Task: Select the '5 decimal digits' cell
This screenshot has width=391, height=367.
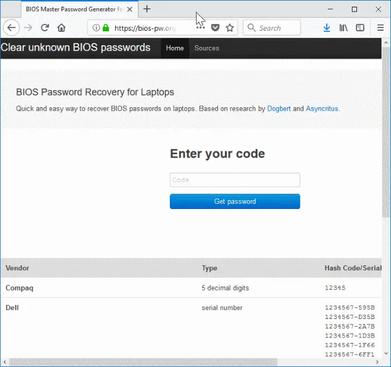Action: [225, 288]
